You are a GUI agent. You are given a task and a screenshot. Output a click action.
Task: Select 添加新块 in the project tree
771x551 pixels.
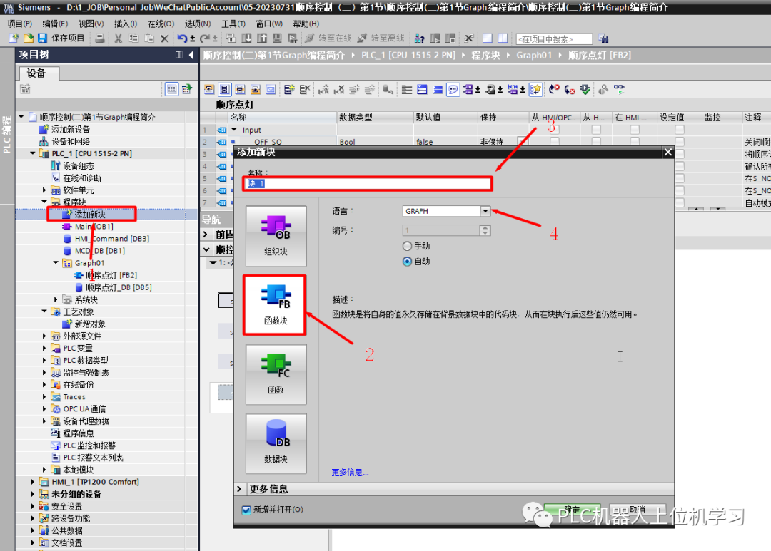89,214
